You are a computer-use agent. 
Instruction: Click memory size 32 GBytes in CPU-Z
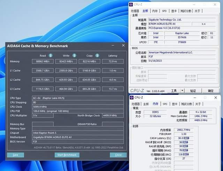point(155,116)
